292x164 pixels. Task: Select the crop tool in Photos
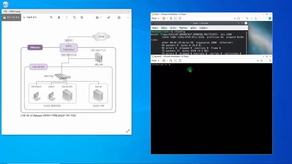pos(82,17)
